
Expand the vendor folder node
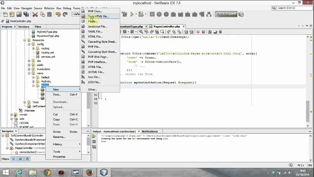tap(12, 115)
